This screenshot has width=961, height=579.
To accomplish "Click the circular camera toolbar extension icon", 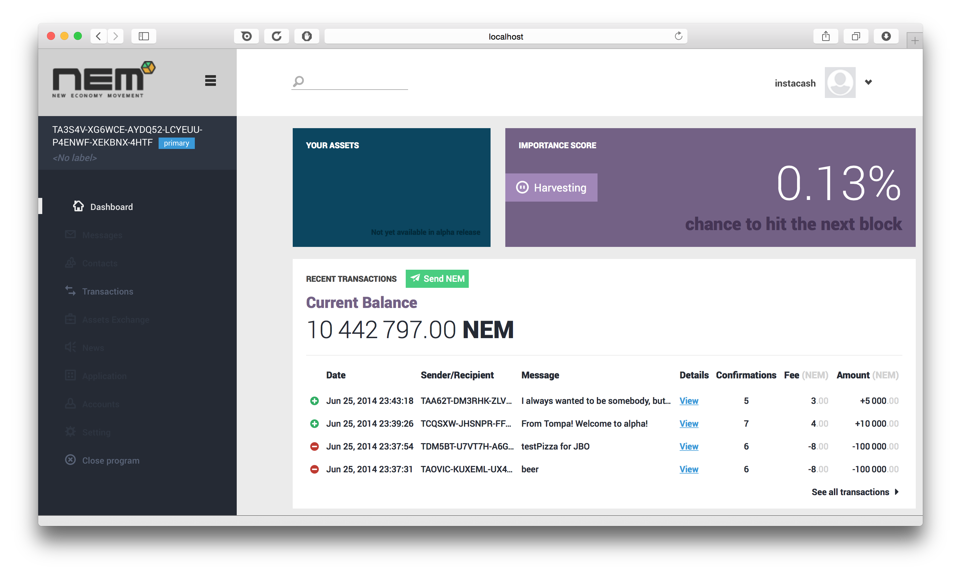I will pos(246,36).
